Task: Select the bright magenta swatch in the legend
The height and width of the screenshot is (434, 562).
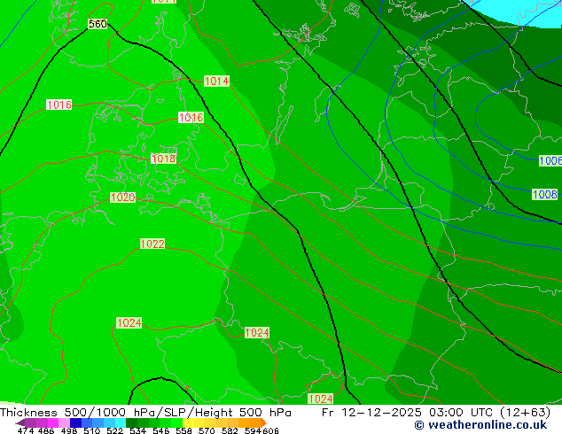Action: 53,422
